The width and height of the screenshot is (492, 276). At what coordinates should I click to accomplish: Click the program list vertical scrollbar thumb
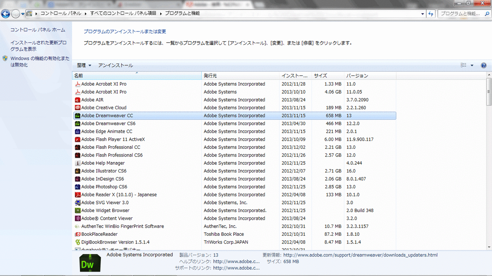489,92
